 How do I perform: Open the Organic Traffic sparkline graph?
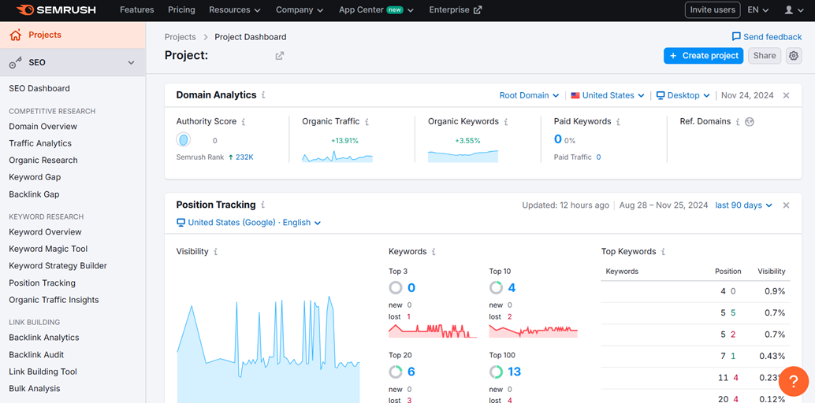coord(337,156)
